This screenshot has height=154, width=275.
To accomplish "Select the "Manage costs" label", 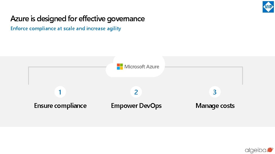I will pos(215,106).
